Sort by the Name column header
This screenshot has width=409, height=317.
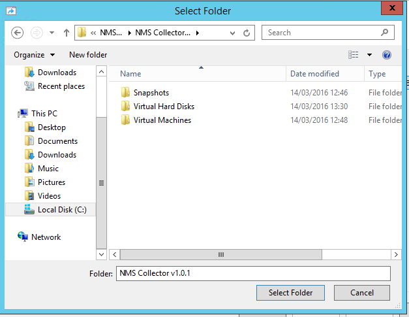pos(198,74)
